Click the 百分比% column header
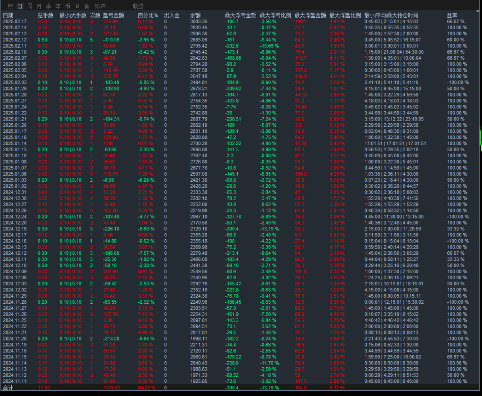 [x=147, y=16]
